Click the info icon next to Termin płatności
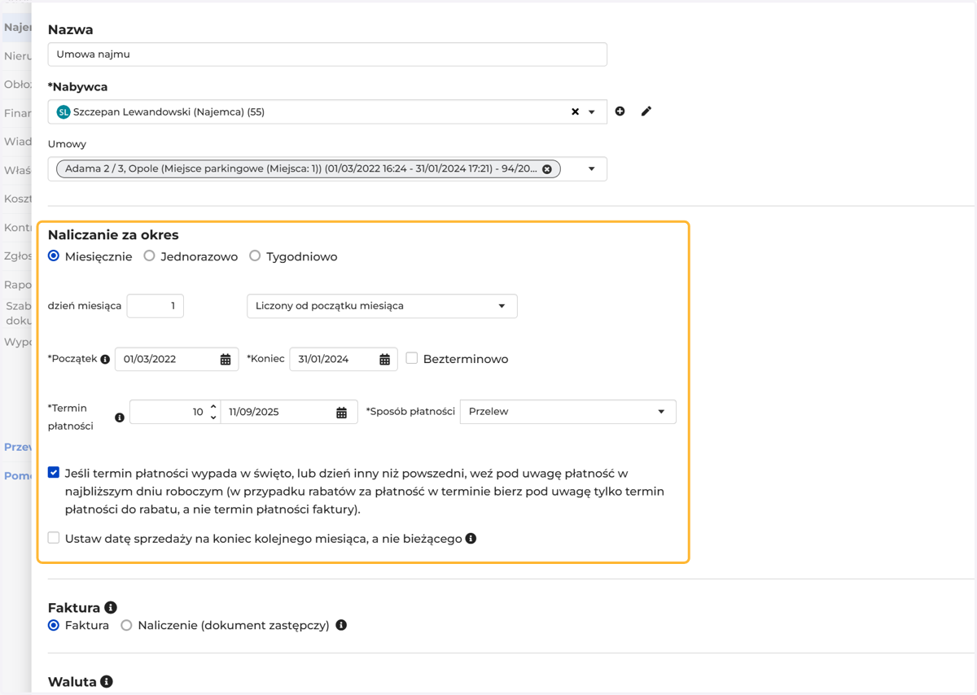Screen dimensions: 977x695 point(120,417)
